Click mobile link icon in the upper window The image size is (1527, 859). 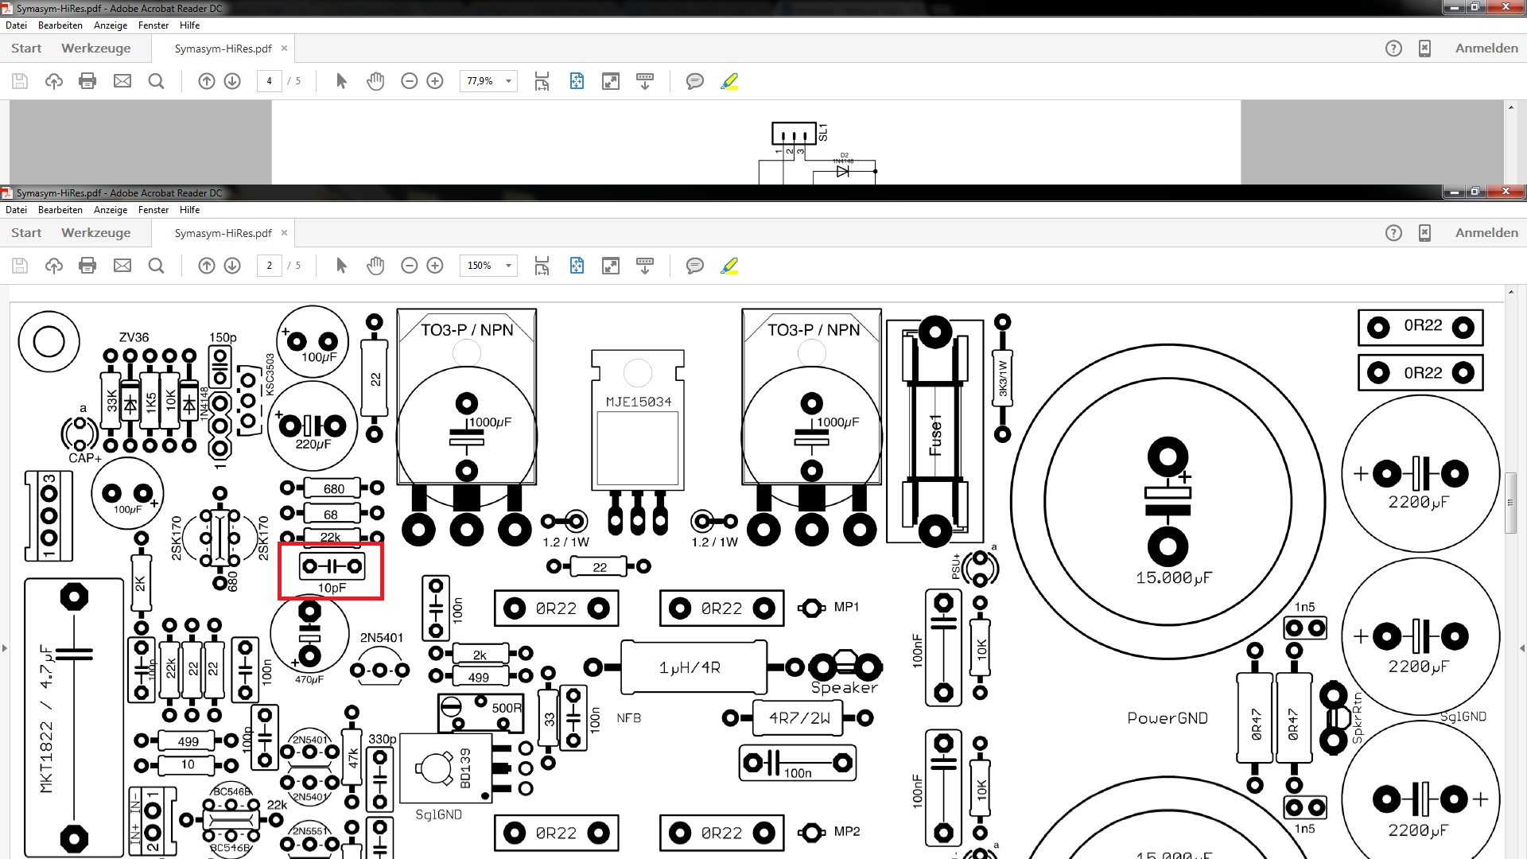[1424, 49]
